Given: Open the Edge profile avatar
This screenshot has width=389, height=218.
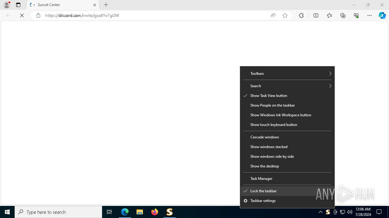Looking at the screenshot, I should coord(7,5).
